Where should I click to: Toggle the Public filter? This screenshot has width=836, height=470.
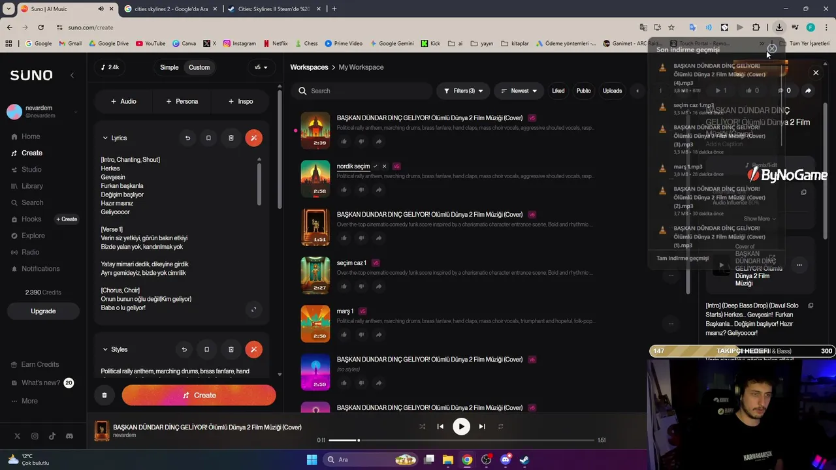coord(583,91)
